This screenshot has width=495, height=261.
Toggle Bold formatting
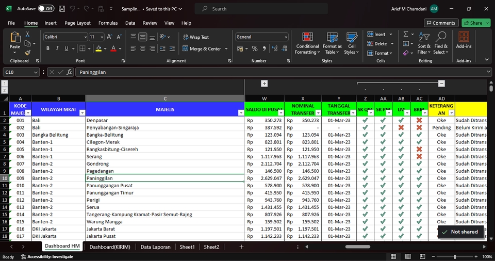(x=48, y=48)
